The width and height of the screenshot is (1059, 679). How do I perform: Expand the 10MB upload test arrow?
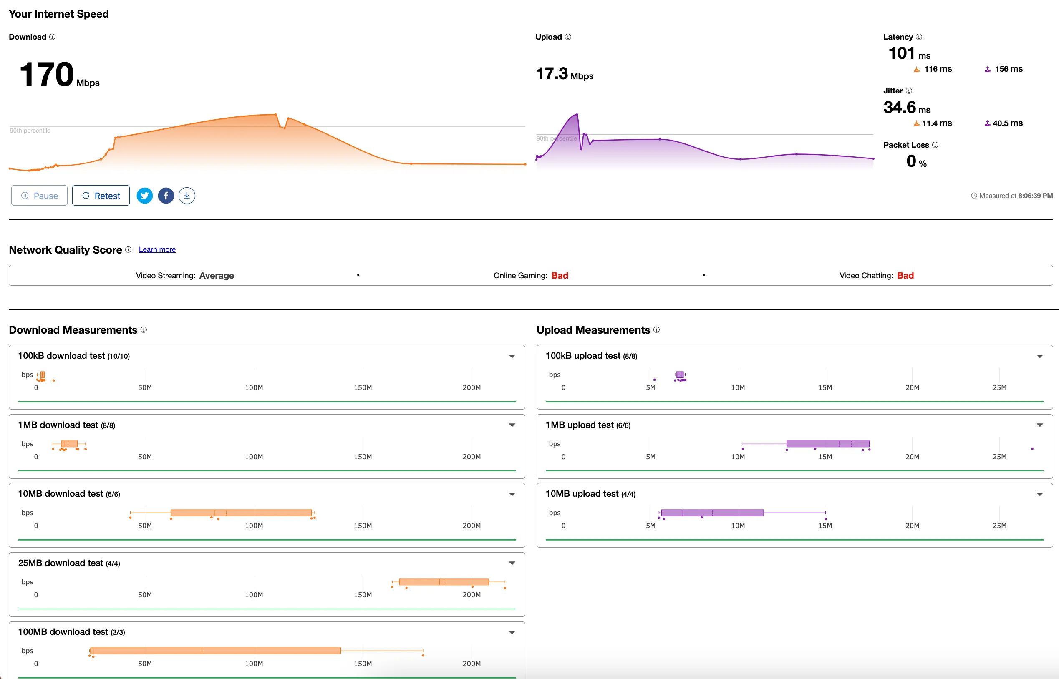(1039, 494)
